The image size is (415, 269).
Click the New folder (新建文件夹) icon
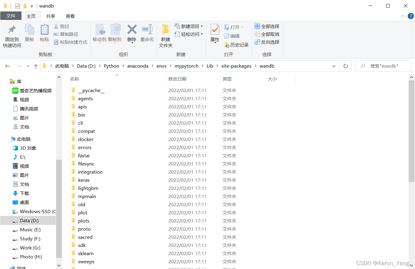165,30
